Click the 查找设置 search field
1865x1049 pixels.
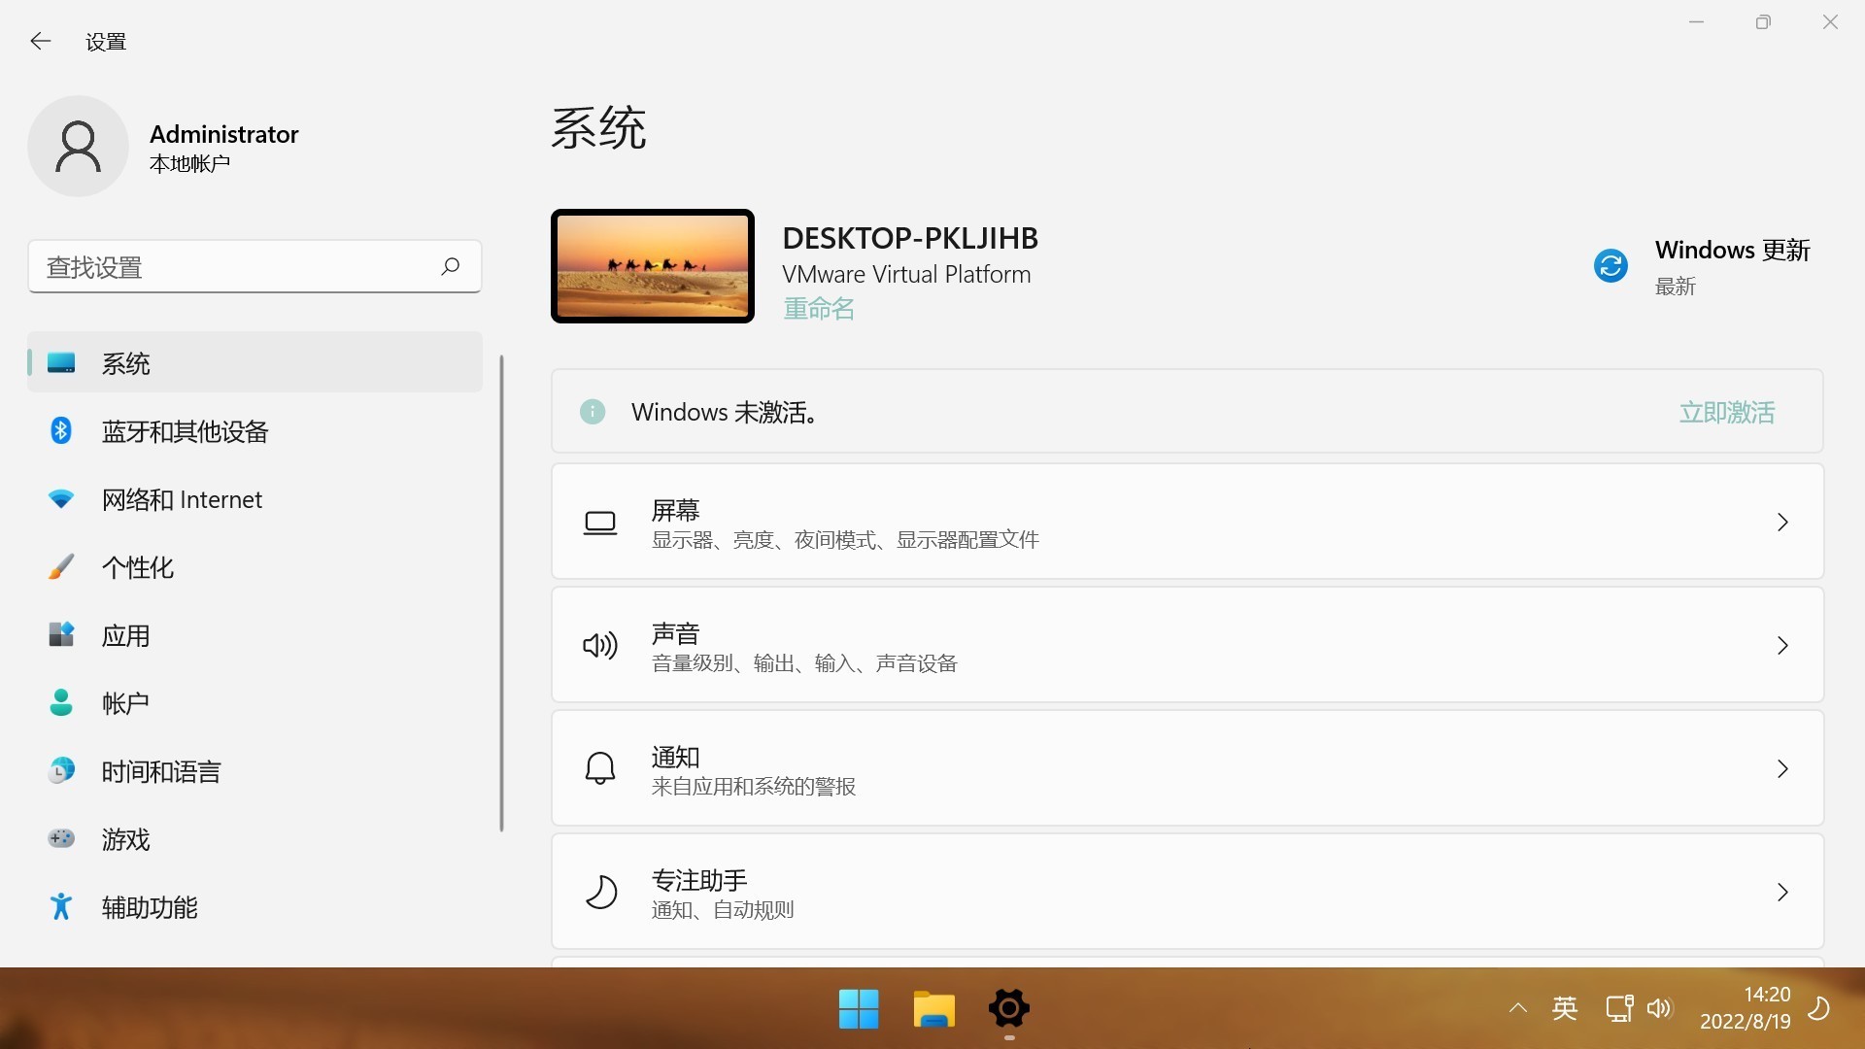(x=233, y=267)
